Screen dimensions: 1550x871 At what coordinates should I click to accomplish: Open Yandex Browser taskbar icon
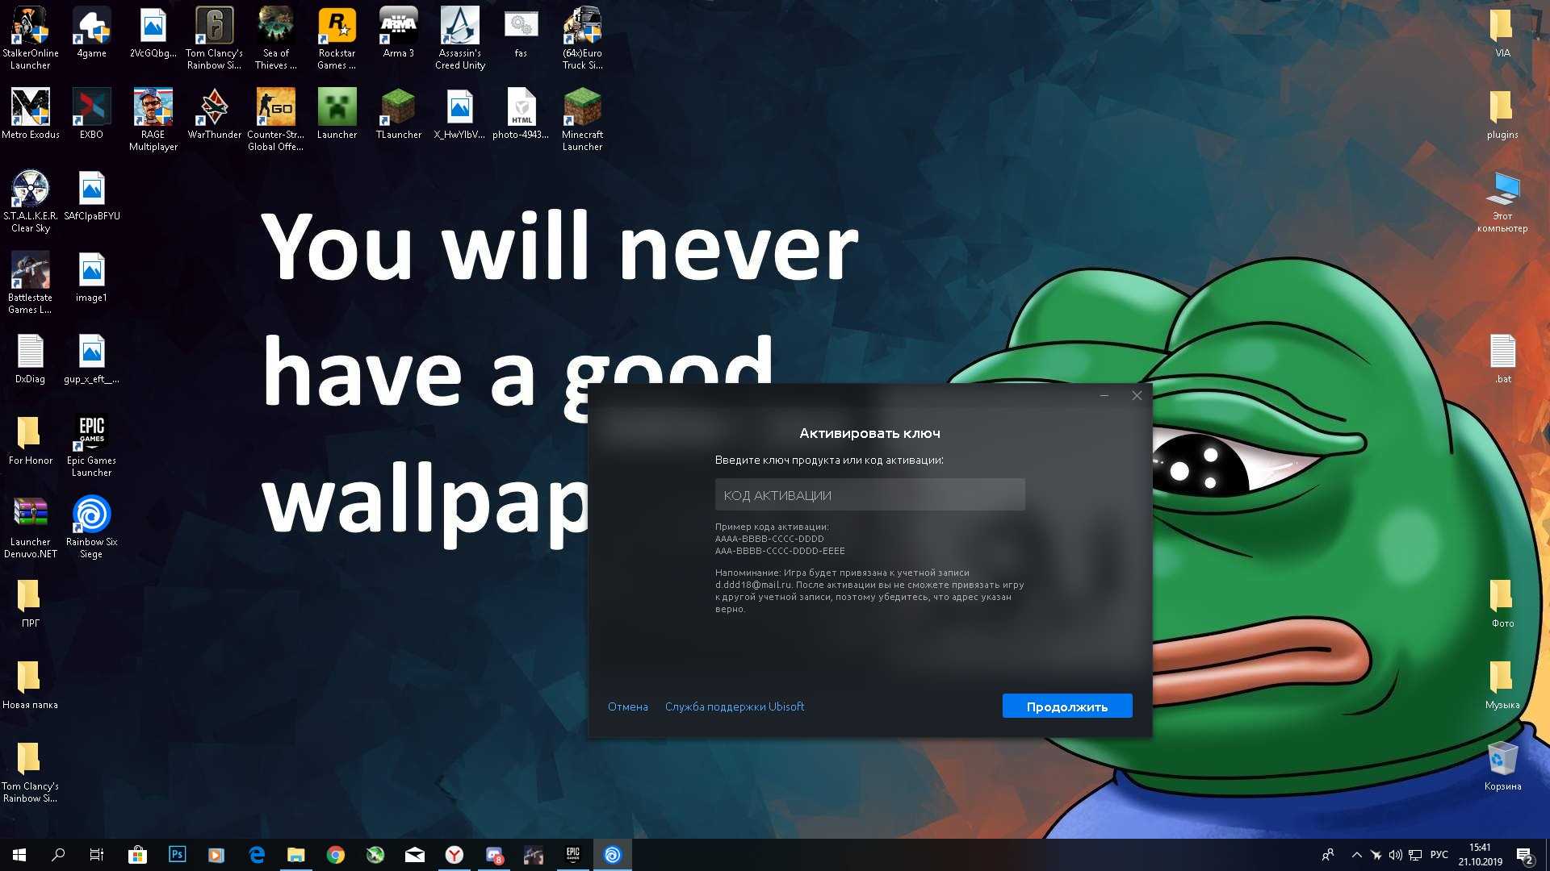455,855
